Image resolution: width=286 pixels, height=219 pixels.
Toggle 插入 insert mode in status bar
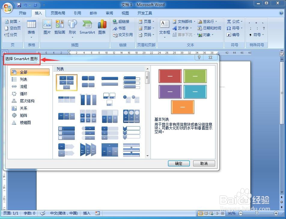click(x=87, y=213)
